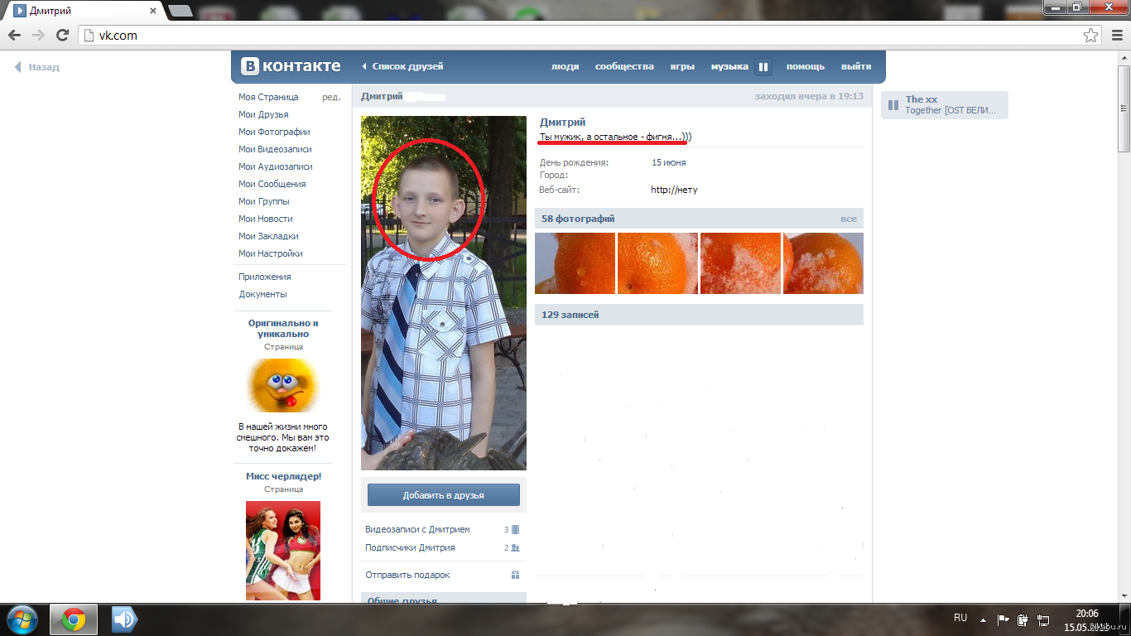Open Документы in sidebar

pyautogui.click(x=263, y=294)
